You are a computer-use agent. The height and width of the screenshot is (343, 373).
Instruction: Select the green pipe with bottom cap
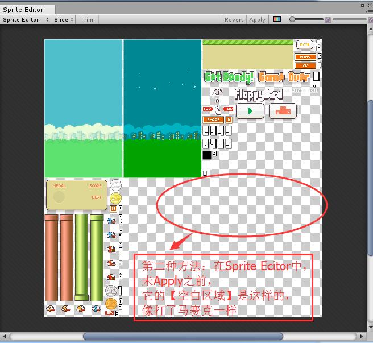82,257
